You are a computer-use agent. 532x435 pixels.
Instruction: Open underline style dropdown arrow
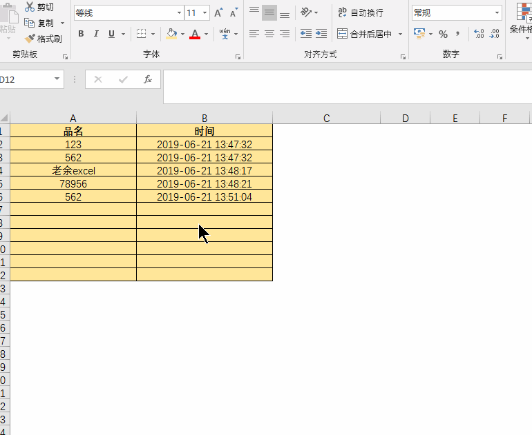[x=123, y=34]
